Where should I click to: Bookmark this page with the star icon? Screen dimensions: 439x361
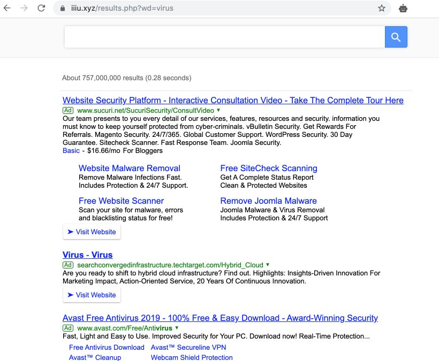point(381,8)
